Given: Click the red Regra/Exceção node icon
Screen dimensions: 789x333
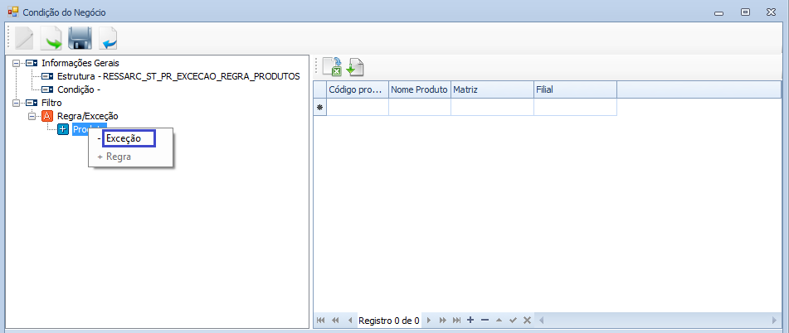Looking at the screenshot, I should (46, 116).
